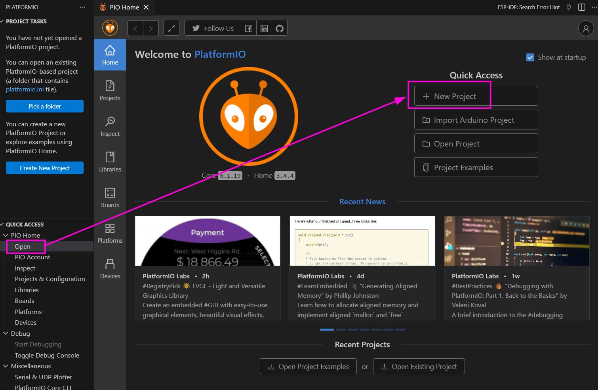Open the LVGL news card thumbnail

(208, 241)
